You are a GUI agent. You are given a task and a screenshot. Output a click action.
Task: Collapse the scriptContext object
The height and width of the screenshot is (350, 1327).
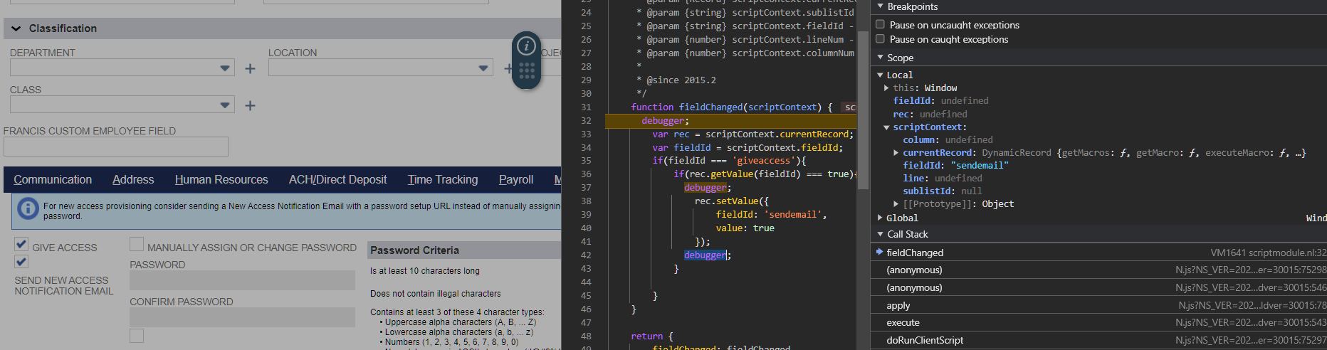[886, 127]
